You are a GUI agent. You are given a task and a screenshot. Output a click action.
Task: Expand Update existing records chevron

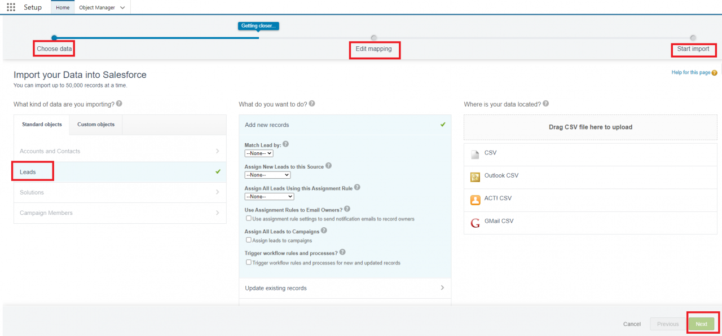tap(442, 288)
